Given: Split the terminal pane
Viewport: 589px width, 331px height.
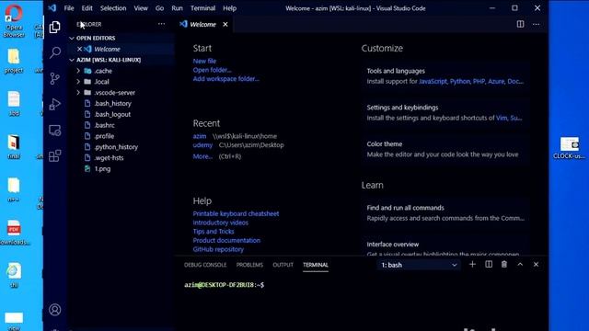Looking at the screenshot, I should tap(489, 265).
